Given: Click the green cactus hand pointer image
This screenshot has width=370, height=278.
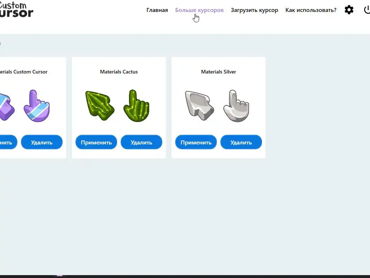Looking at the screenshot, I should click(136, 106).
